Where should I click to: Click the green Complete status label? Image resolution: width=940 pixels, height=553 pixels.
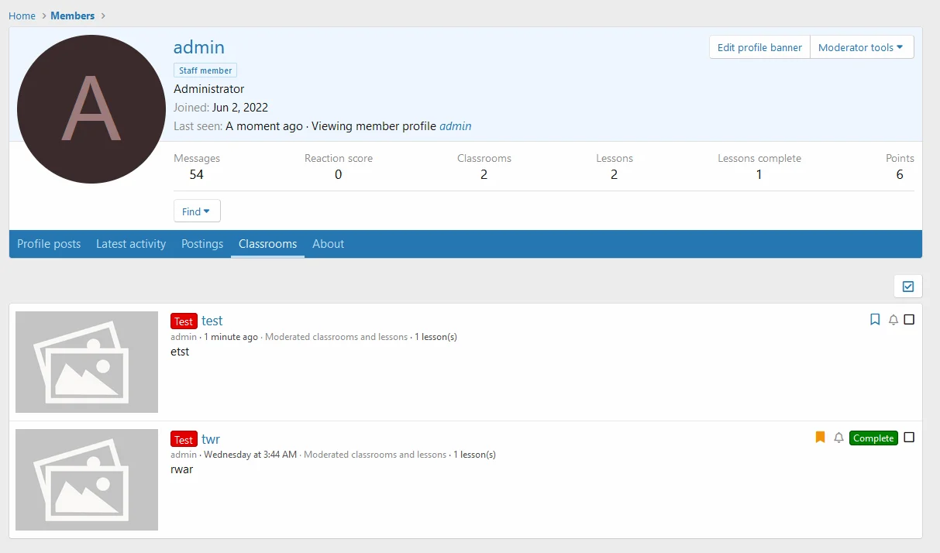tap(873, 438)
